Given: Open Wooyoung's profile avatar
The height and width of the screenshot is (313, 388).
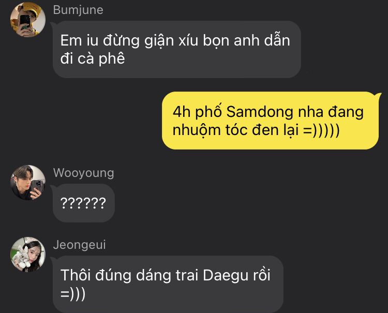Looking at the screenshot, I should pyautogui.click(x=28, y=182).
